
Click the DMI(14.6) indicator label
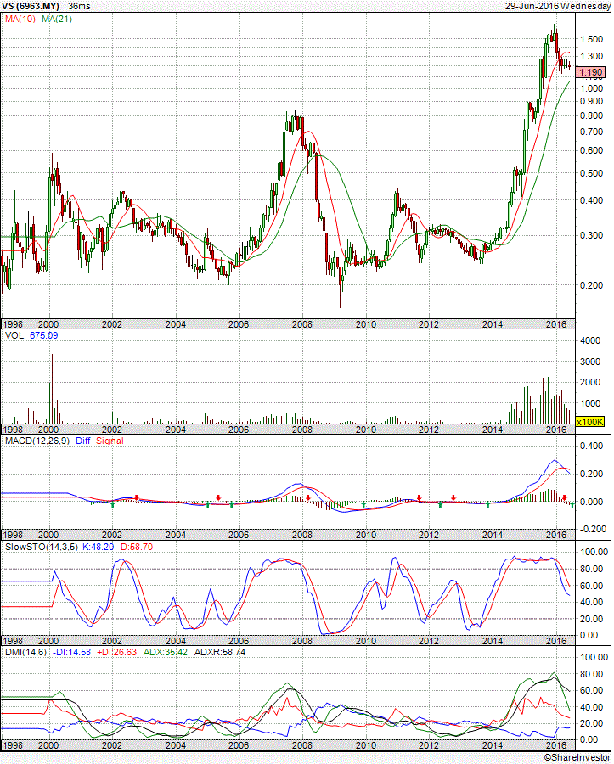coord(25,653)
